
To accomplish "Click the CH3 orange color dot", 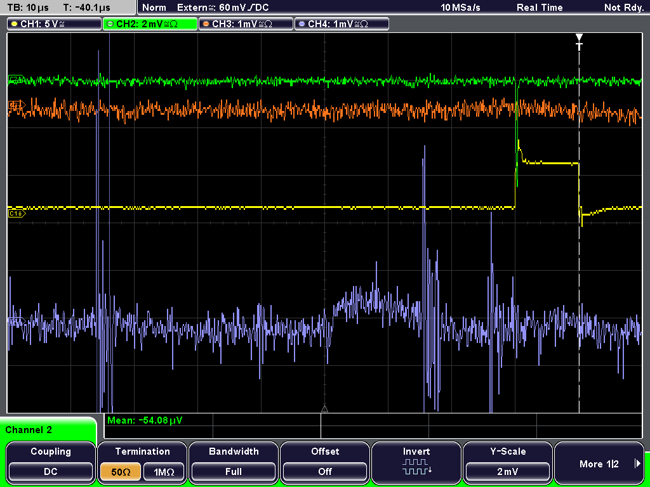I will pyautogui.click(x=206, y=24).
